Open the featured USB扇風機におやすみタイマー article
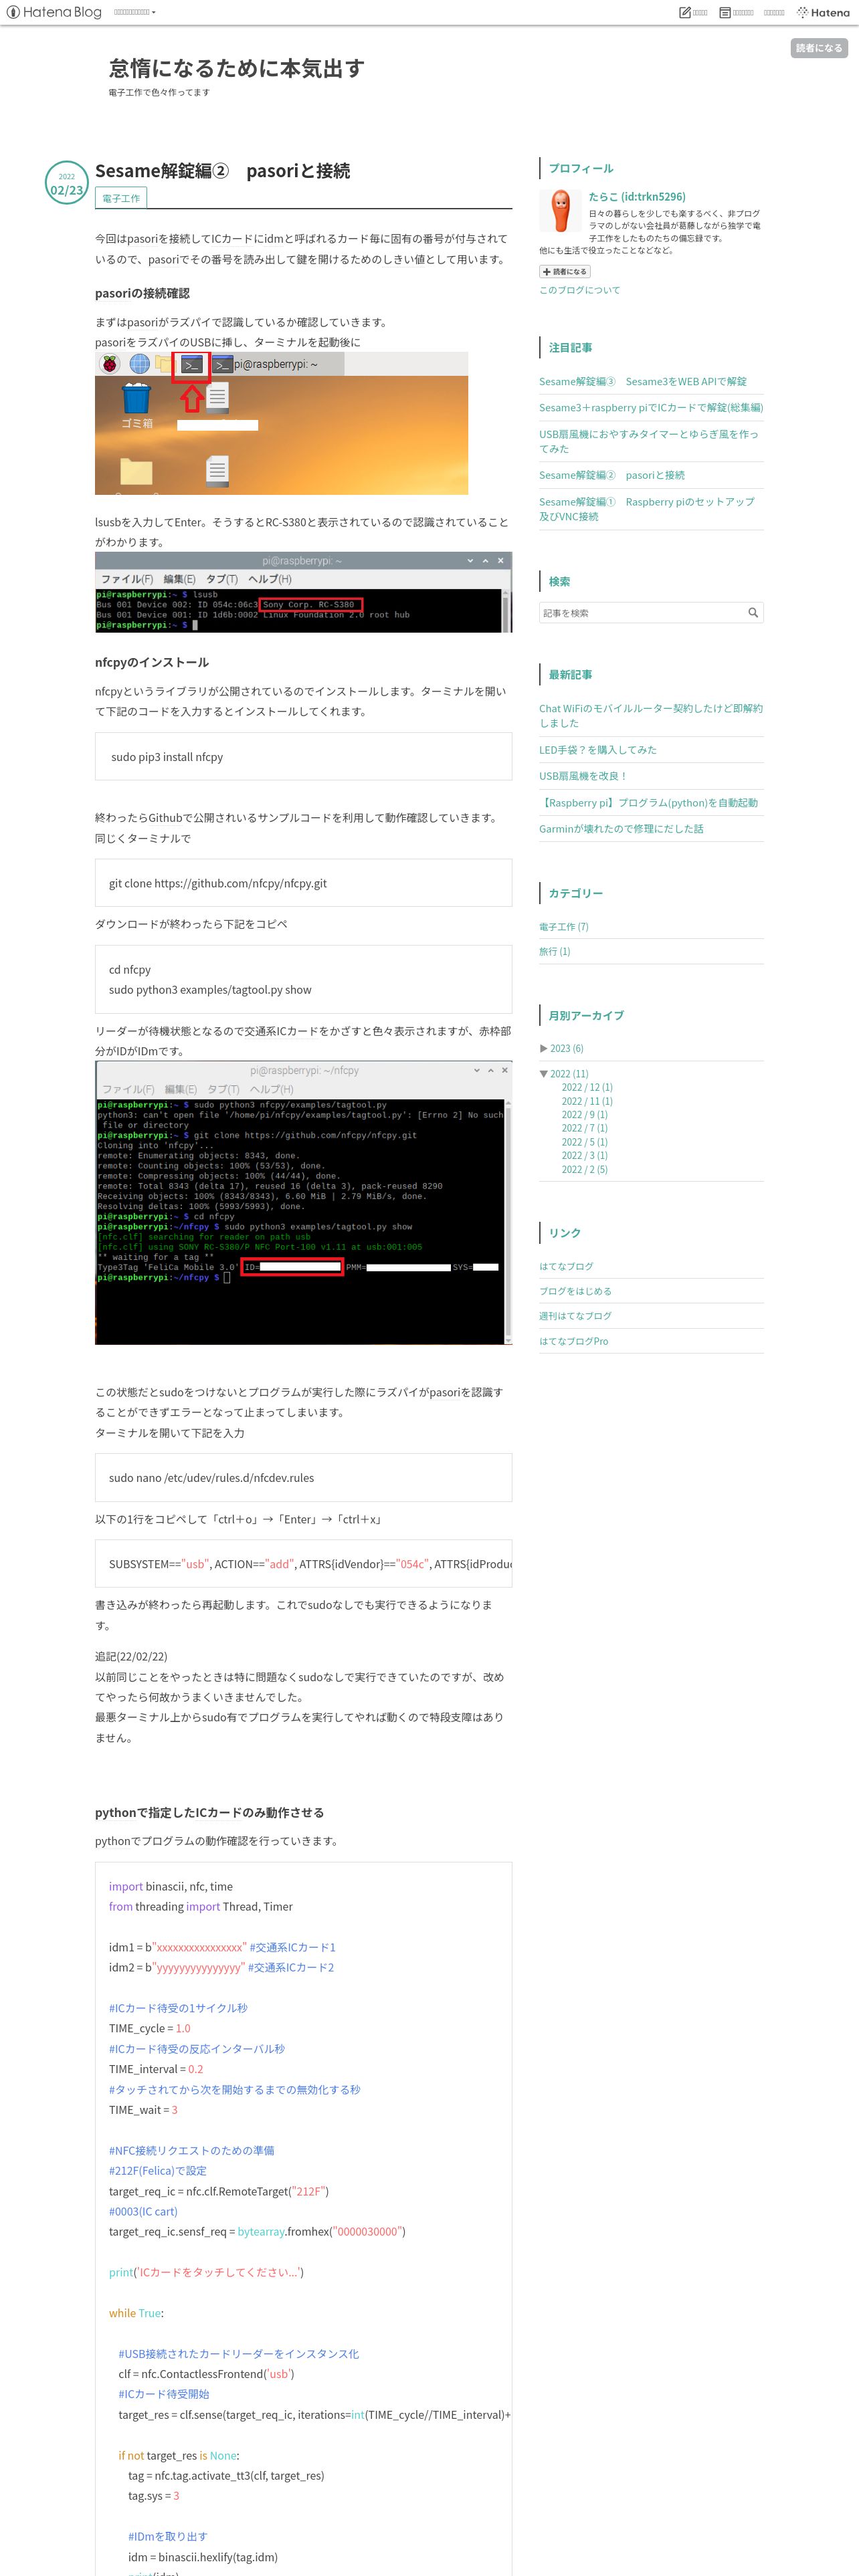 tap(649, 441)
